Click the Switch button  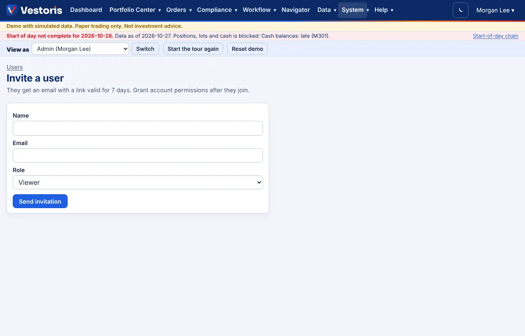145,49
